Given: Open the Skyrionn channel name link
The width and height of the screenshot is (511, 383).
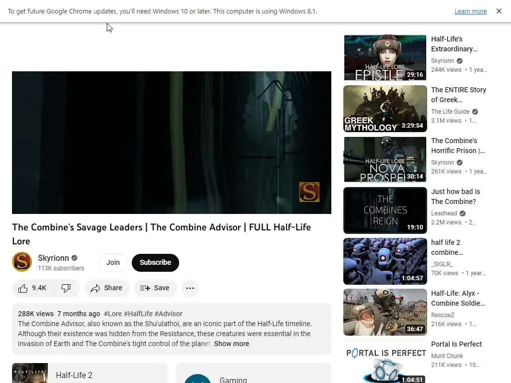Looking at the screenshot, I should 53,258.
